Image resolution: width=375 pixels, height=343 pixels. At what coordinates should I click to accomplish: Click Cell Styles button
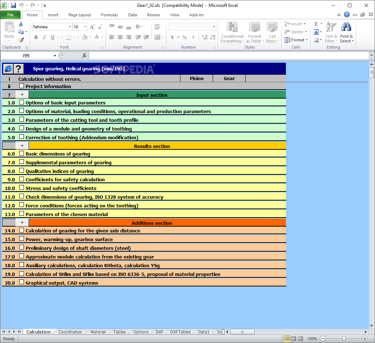(272, 33)
